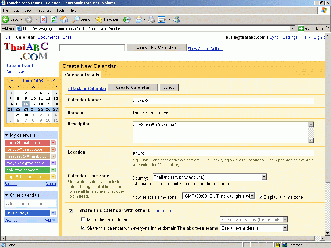This screenshot has width=331, height=248.
Task: Click the Print icon in toolbar
Action: pyautogui.click(x=152, y=19)
